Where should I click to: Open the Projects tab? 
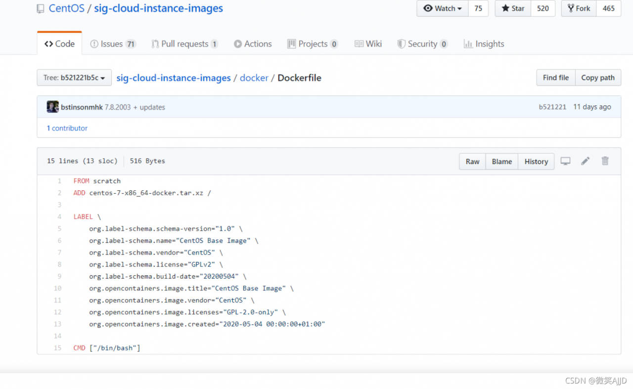point(313,44)
